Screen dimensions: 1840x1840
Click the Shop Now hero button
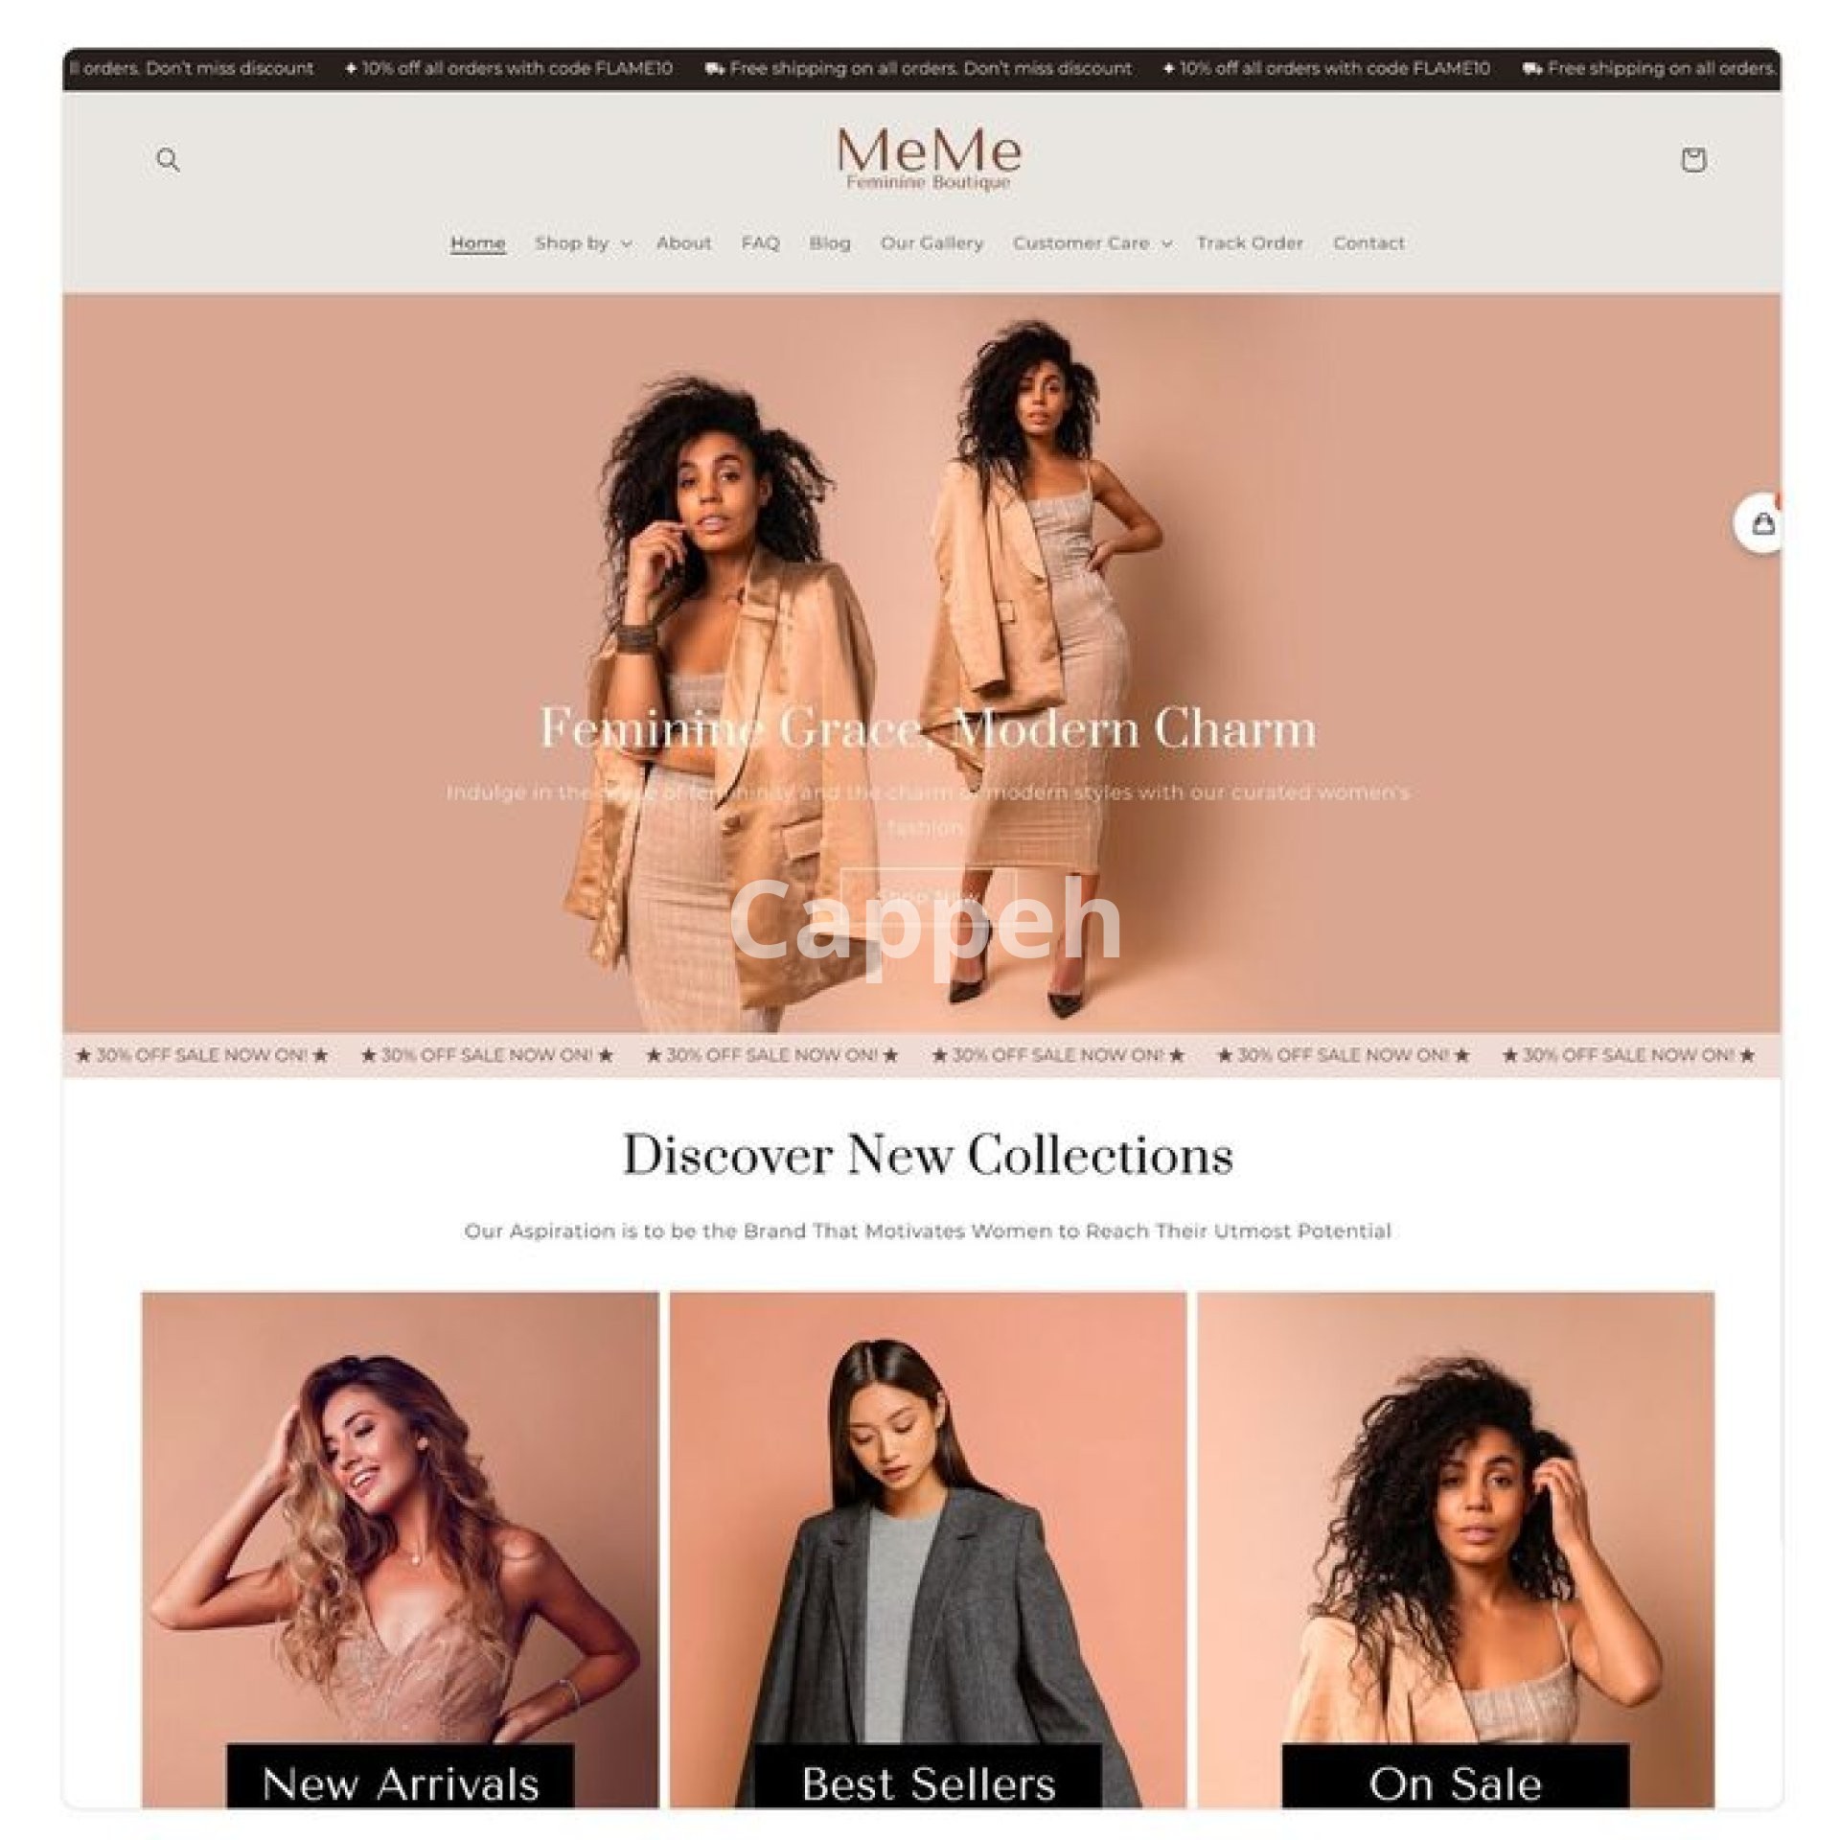(x=927, y=897)
